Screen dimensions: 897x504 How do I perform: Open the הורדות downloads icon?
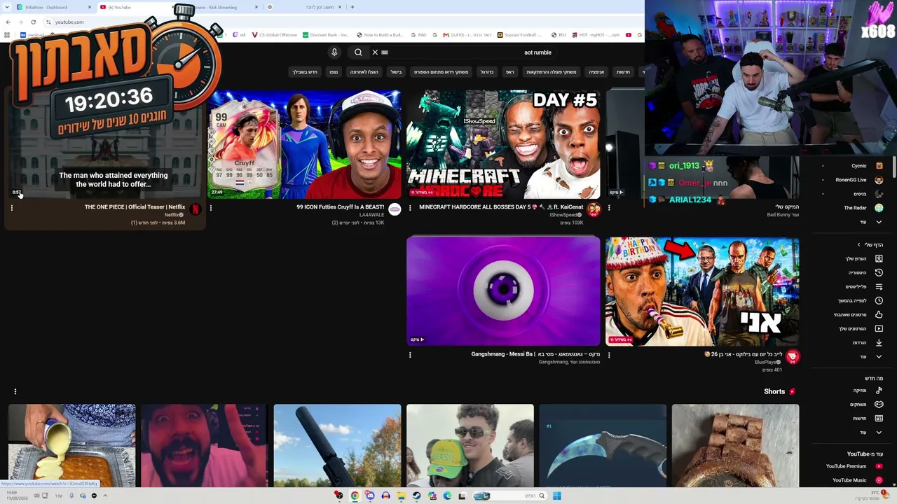pyautogui.click(x=879, y=343)
